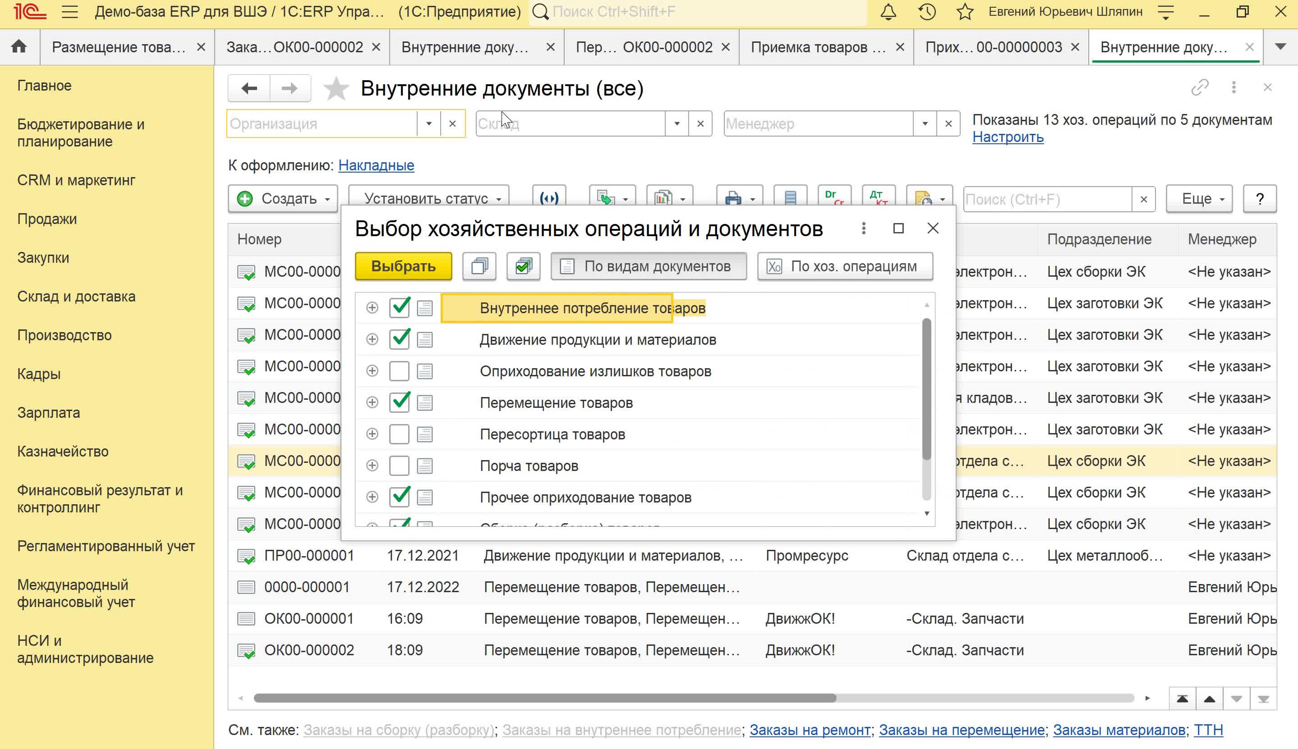Open notifications bell icon
This screenshot has height=749, width=1298.
click(888, 12)
